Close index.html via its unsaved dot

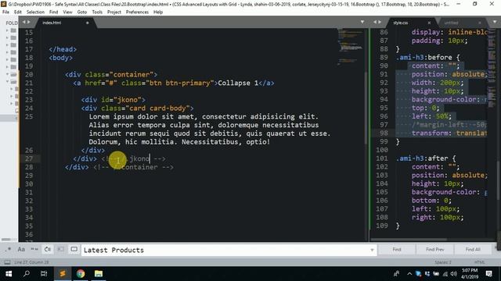pos(87,23)
